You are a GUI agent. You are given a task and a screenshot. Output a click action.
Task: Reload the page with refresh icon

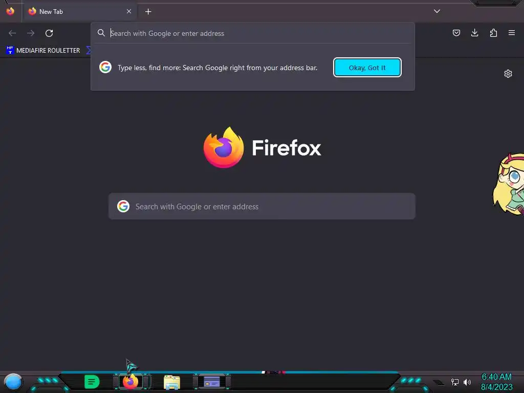pos(49,33)
